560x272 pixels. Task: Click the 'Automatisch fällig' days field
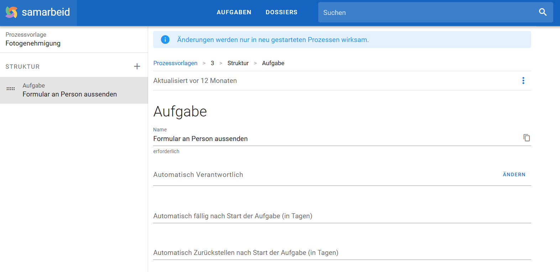click(x=342, y=216)
